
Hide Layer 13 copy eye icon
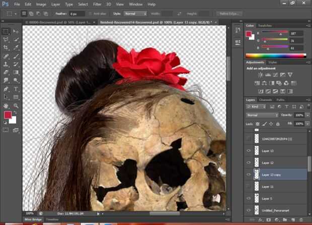249,175
